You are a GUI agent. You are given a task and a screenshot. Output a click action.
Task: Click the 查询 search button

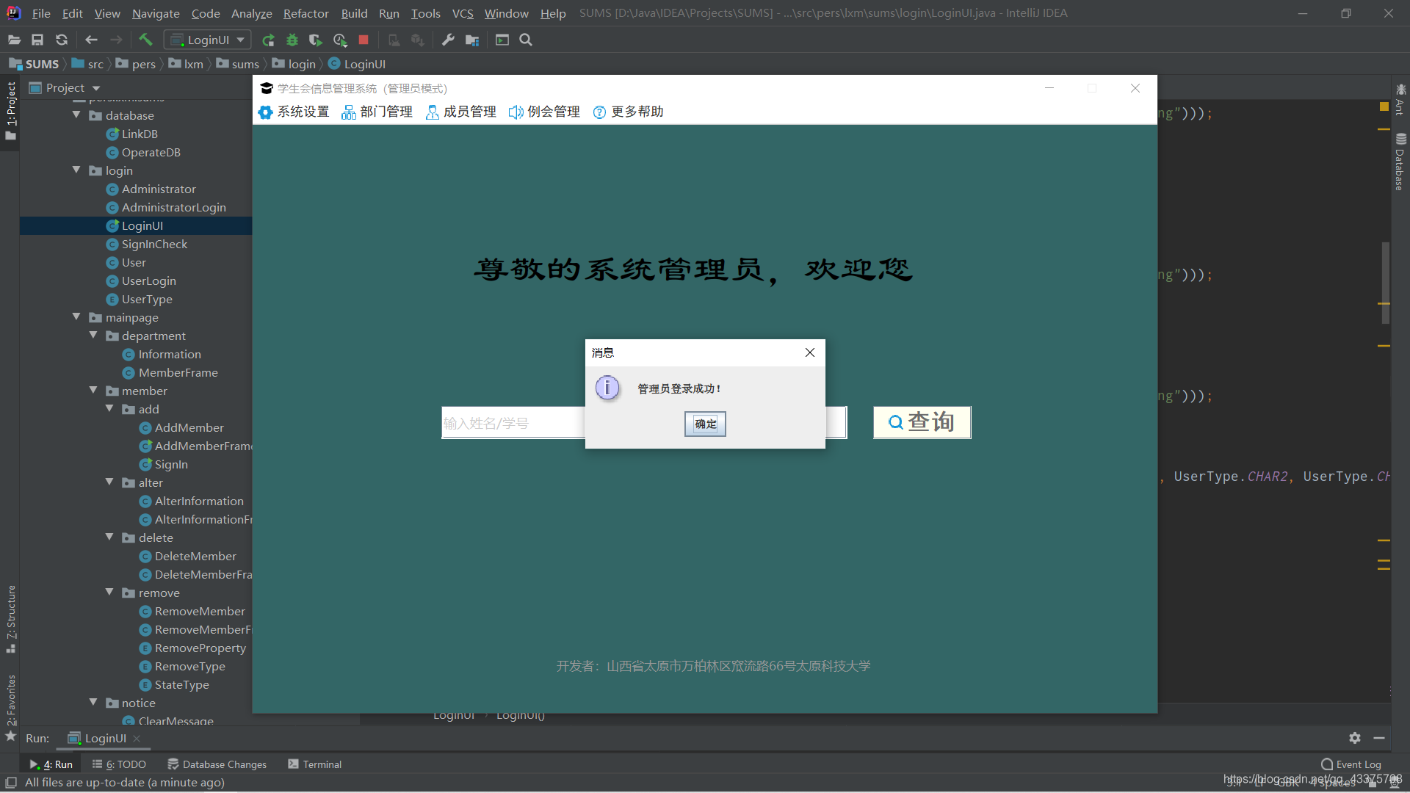[x=922, y=422]
